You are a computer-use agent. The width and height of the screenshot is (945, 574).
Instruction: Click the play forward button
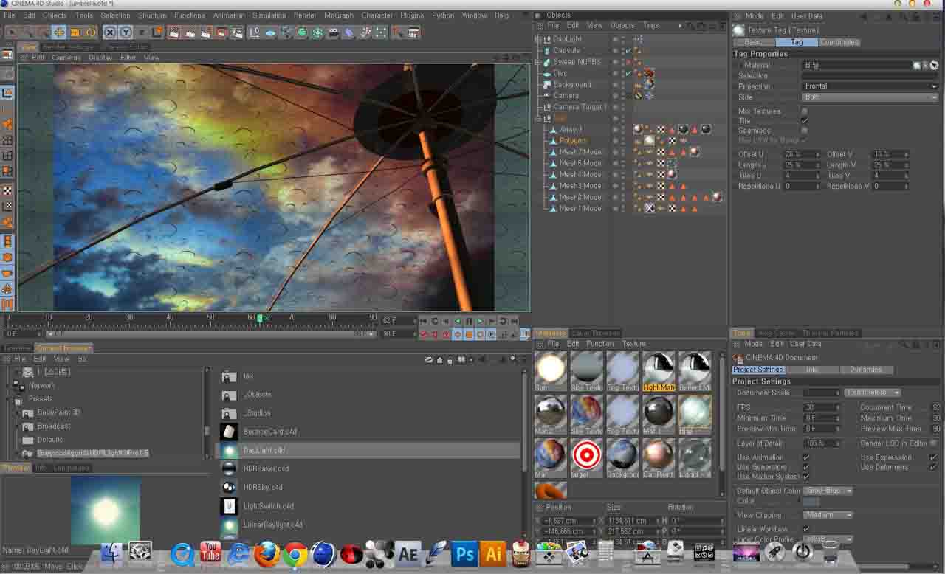point(480,321)
